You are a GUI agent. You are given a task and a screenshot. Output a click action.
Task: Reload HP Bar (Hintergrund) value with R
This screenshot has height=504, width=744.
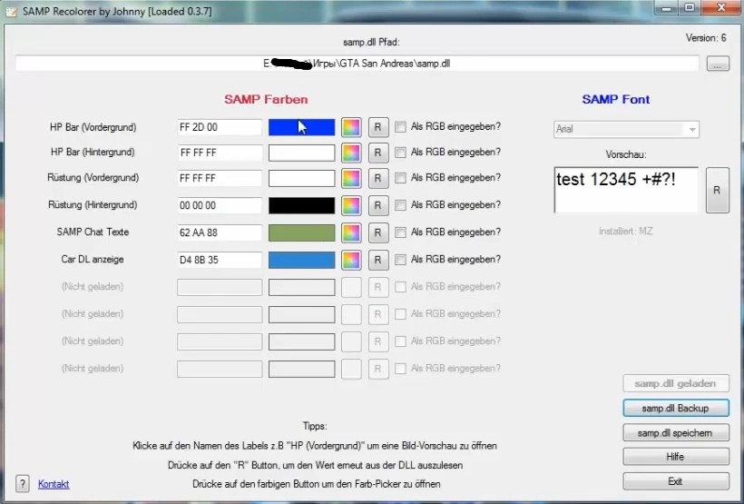pos(378,153)
